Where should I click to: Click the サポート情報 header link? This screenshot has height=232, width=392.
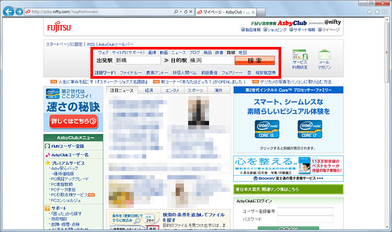tap(302, 30)
